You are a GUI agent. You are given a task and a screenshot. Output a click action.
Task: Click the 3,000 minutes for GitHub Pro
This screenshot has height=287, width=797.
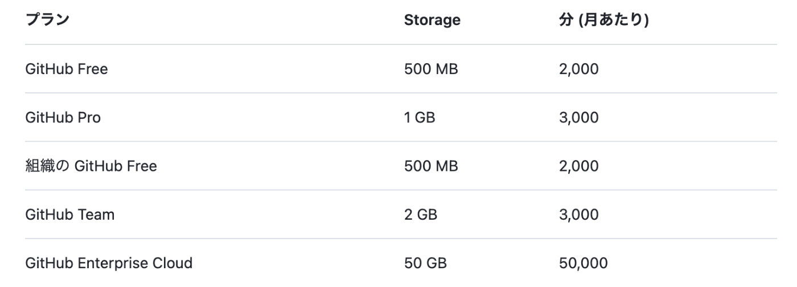tap(579, 118)
